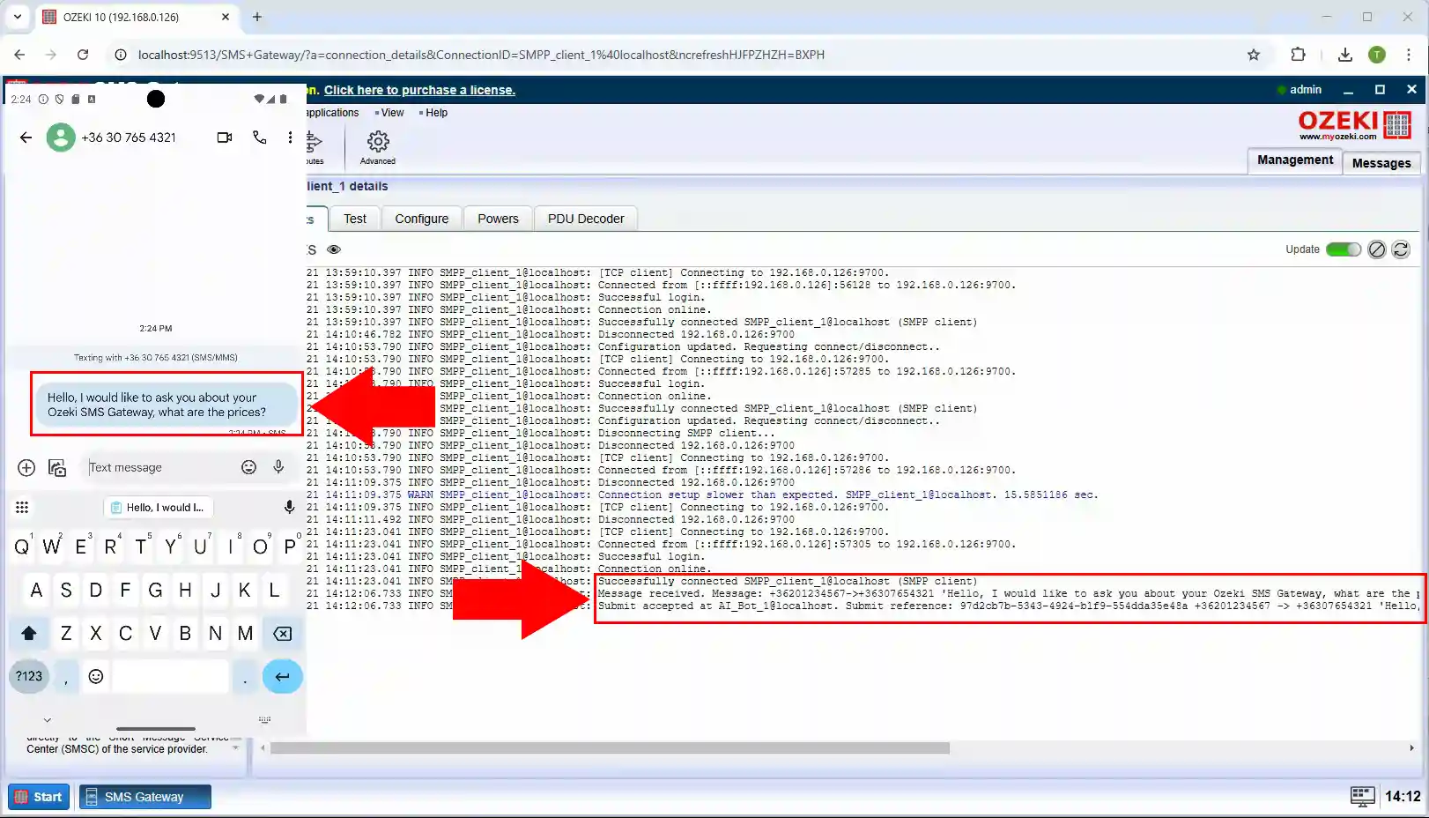The height and width of the screenshot is (818, 1429).
Task: Switch to the Messages view
Action: point(1381,163)
